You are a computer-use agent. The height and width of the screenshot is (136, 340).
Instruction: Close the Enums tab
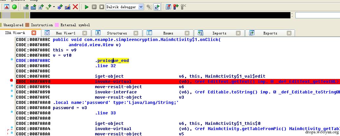[x=187, y=33]
